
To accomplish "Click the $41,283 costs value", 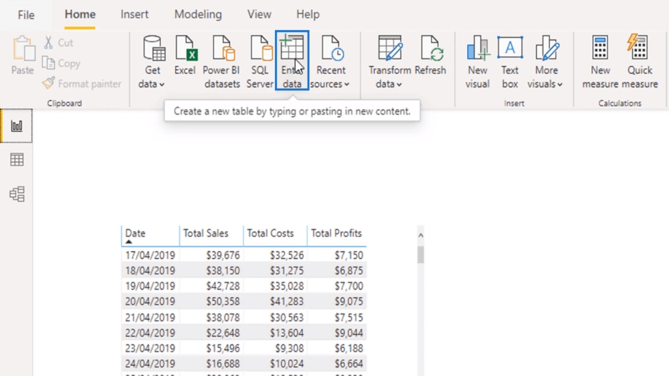I will (x=287, y=302).
